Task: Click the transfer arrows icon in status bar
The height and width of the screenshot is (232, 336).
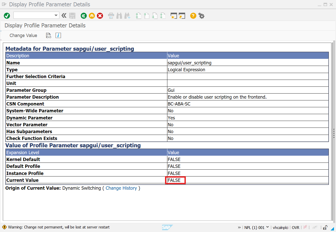Action: click(315, 227)
